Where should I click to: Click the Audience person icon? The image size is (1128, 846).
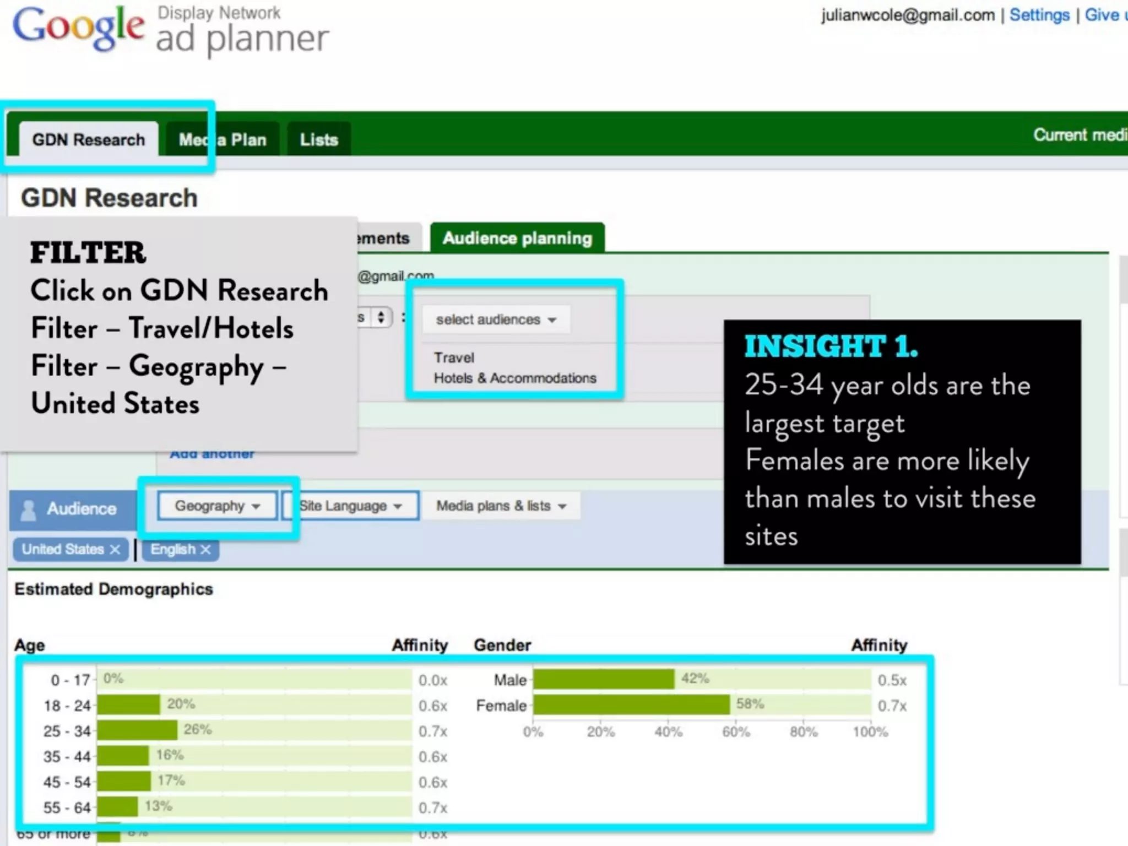pos(28,509)
